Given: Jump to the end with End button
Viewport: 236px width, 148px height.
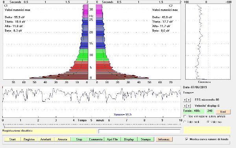Looking at the screenshot, I should point(223,111).
